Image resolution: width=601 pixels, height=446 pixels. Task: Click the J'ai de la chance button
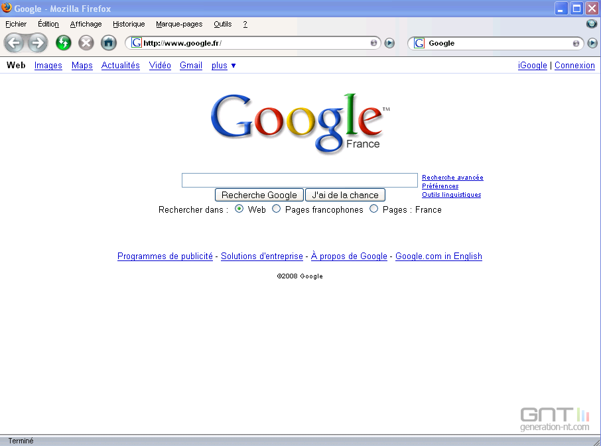345,195
